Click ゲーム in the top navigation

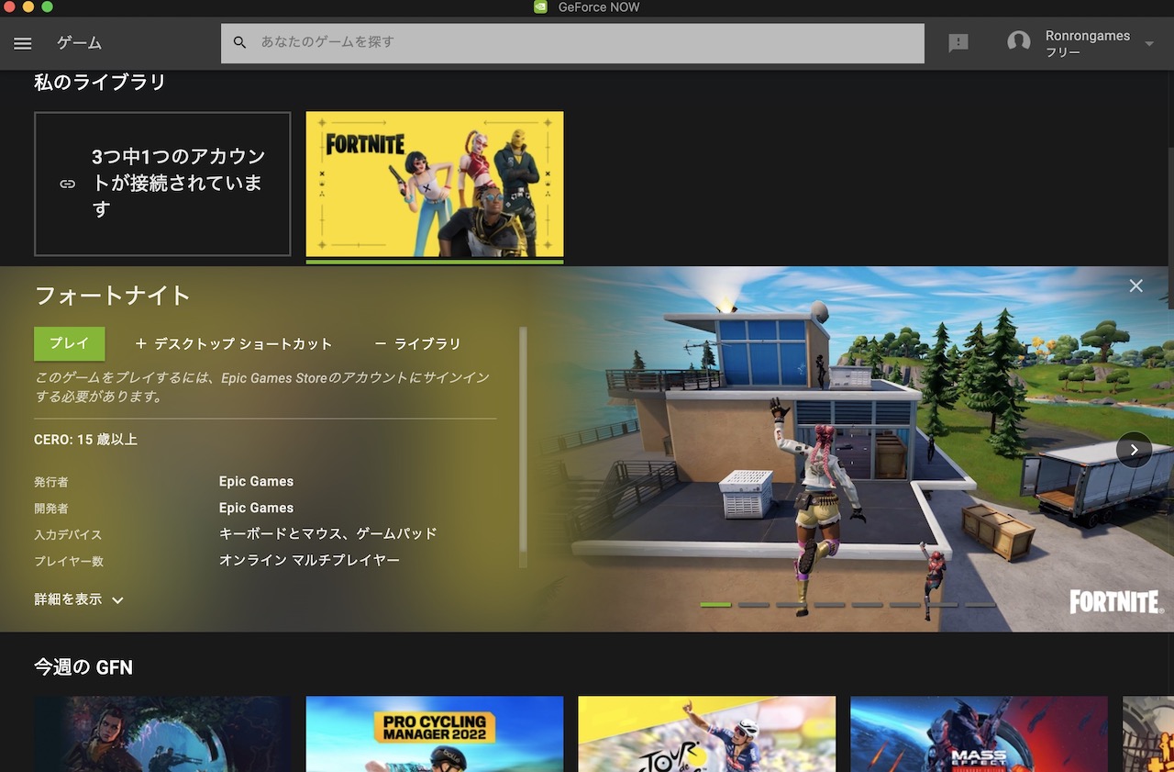79,43
